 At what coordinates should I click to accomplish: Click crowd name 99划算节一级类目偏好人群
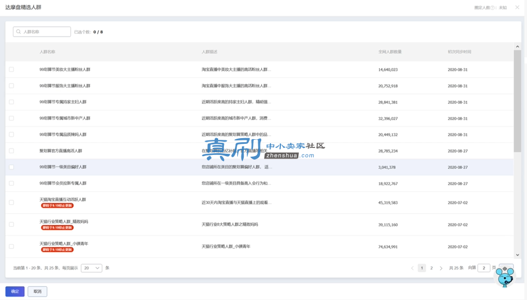[63, 167]
